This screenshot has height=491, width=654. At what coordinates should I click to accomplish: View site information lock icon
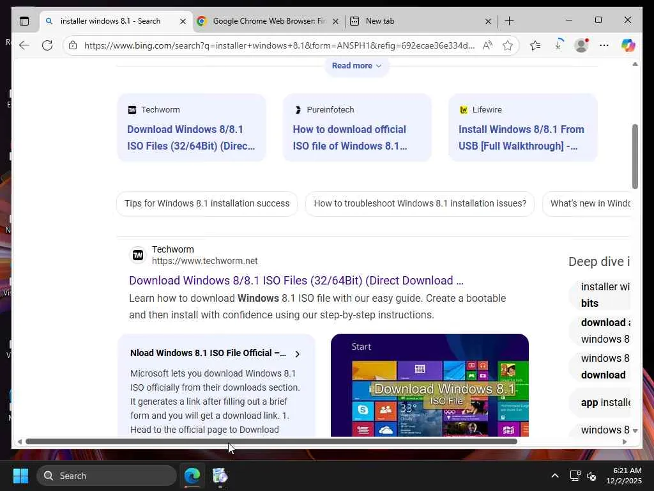pyautogui.click(x=73, y=45)
